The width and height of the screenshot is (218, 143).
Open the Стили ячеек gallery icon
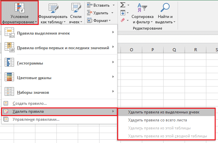coord(76,8)
